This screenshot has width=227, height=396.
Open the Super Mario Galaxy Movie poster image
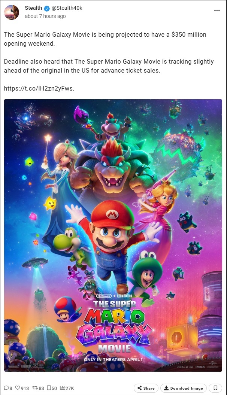click(x=113, y=235)
